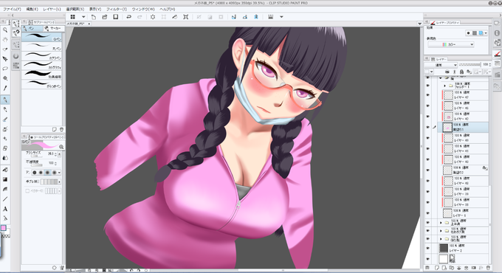This screenshot has width=502, height=273.
Task: Expand the stabilization setting arrow
Action: point(60,182)
